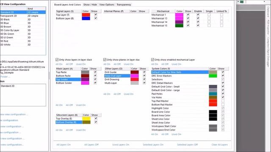Image resolution: width=271 pixels, height=152 pixels.
Task: Enable Show for Top Pad Master
Action: pyautogui.click(x=223, y=101)
